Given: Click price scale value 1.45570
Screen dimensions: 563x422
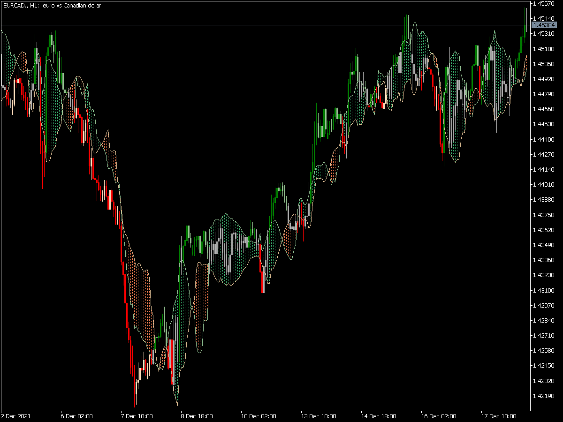Looking at the screenshot, I should (544, 4).
